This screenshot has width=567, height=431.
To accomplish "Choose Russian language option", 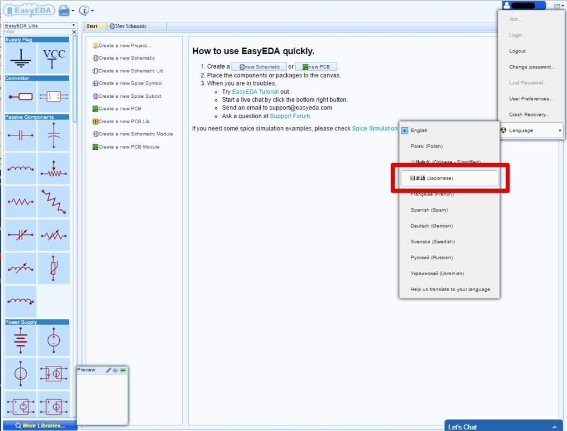I will coord(450,257).
